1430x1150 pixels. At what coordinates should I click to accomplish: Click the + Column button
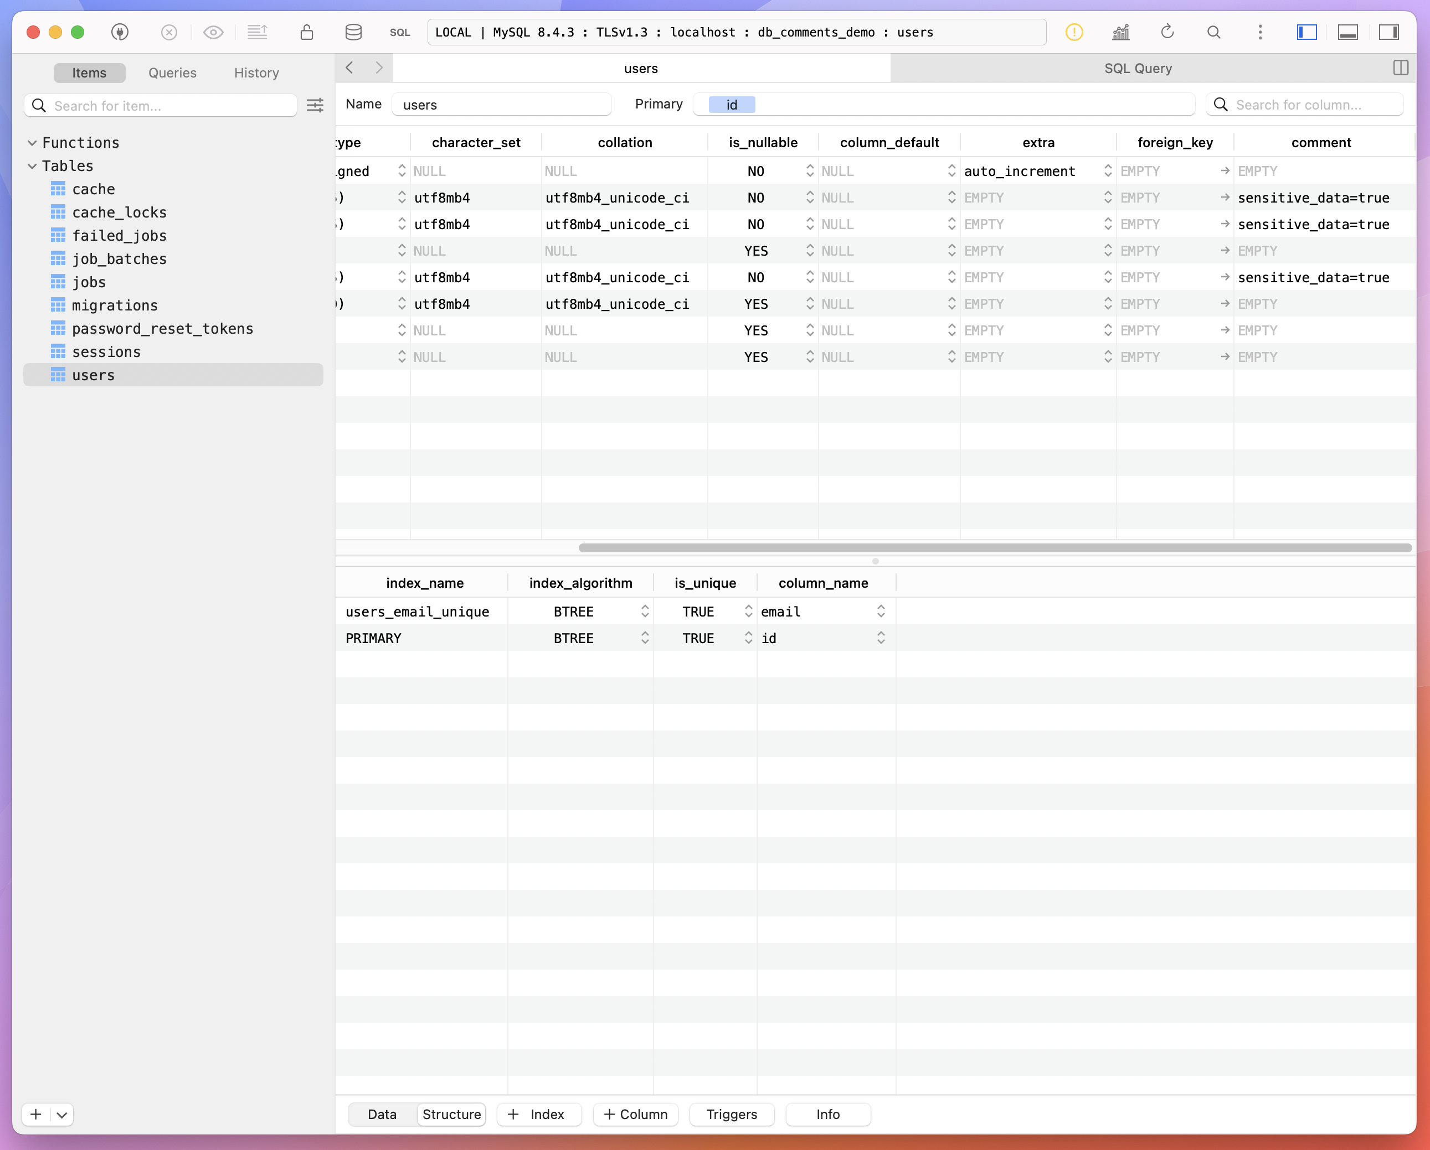pos(635,1114)
